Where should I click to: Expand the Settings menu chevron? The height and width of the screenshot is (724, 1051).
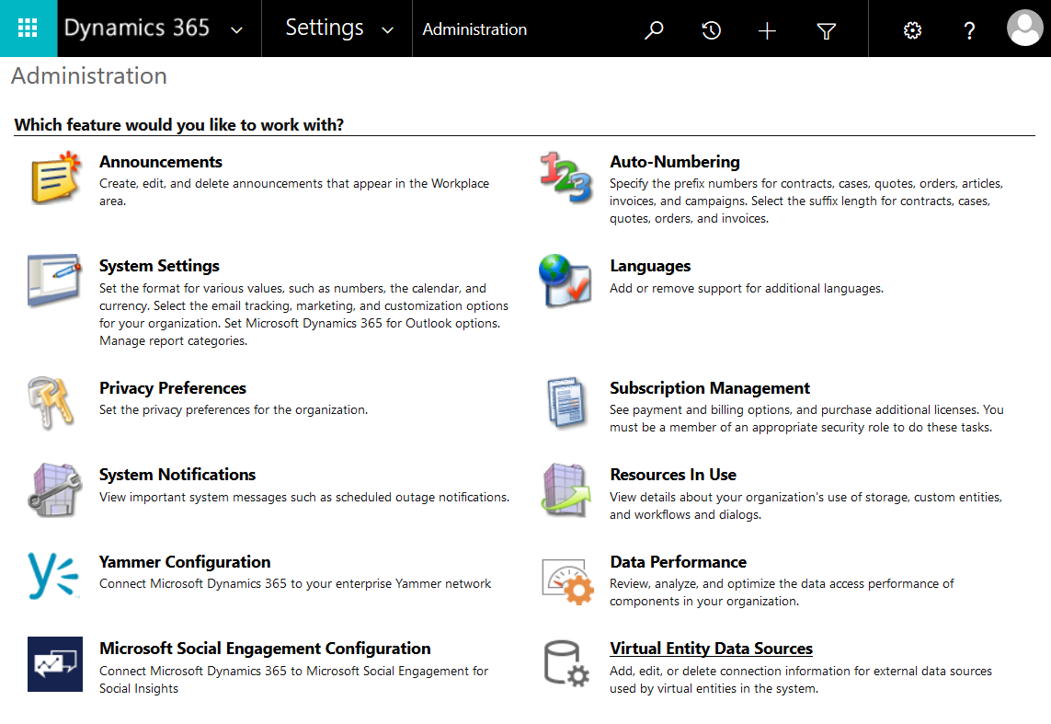click(387, 30)
